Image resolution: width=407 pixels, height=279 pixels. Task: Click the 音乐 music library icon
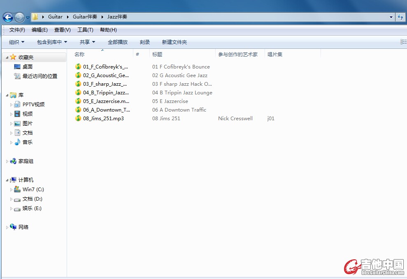[x=17, y=142]
